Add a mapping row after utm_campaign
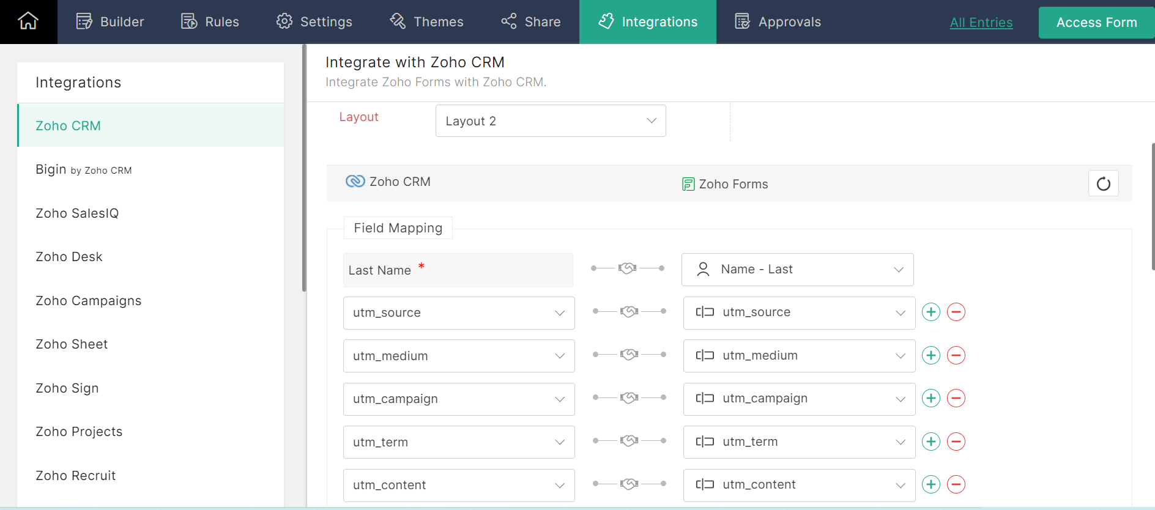This screenshot has height=510, width=1155. pyautogui.click(x=930, y=398)
